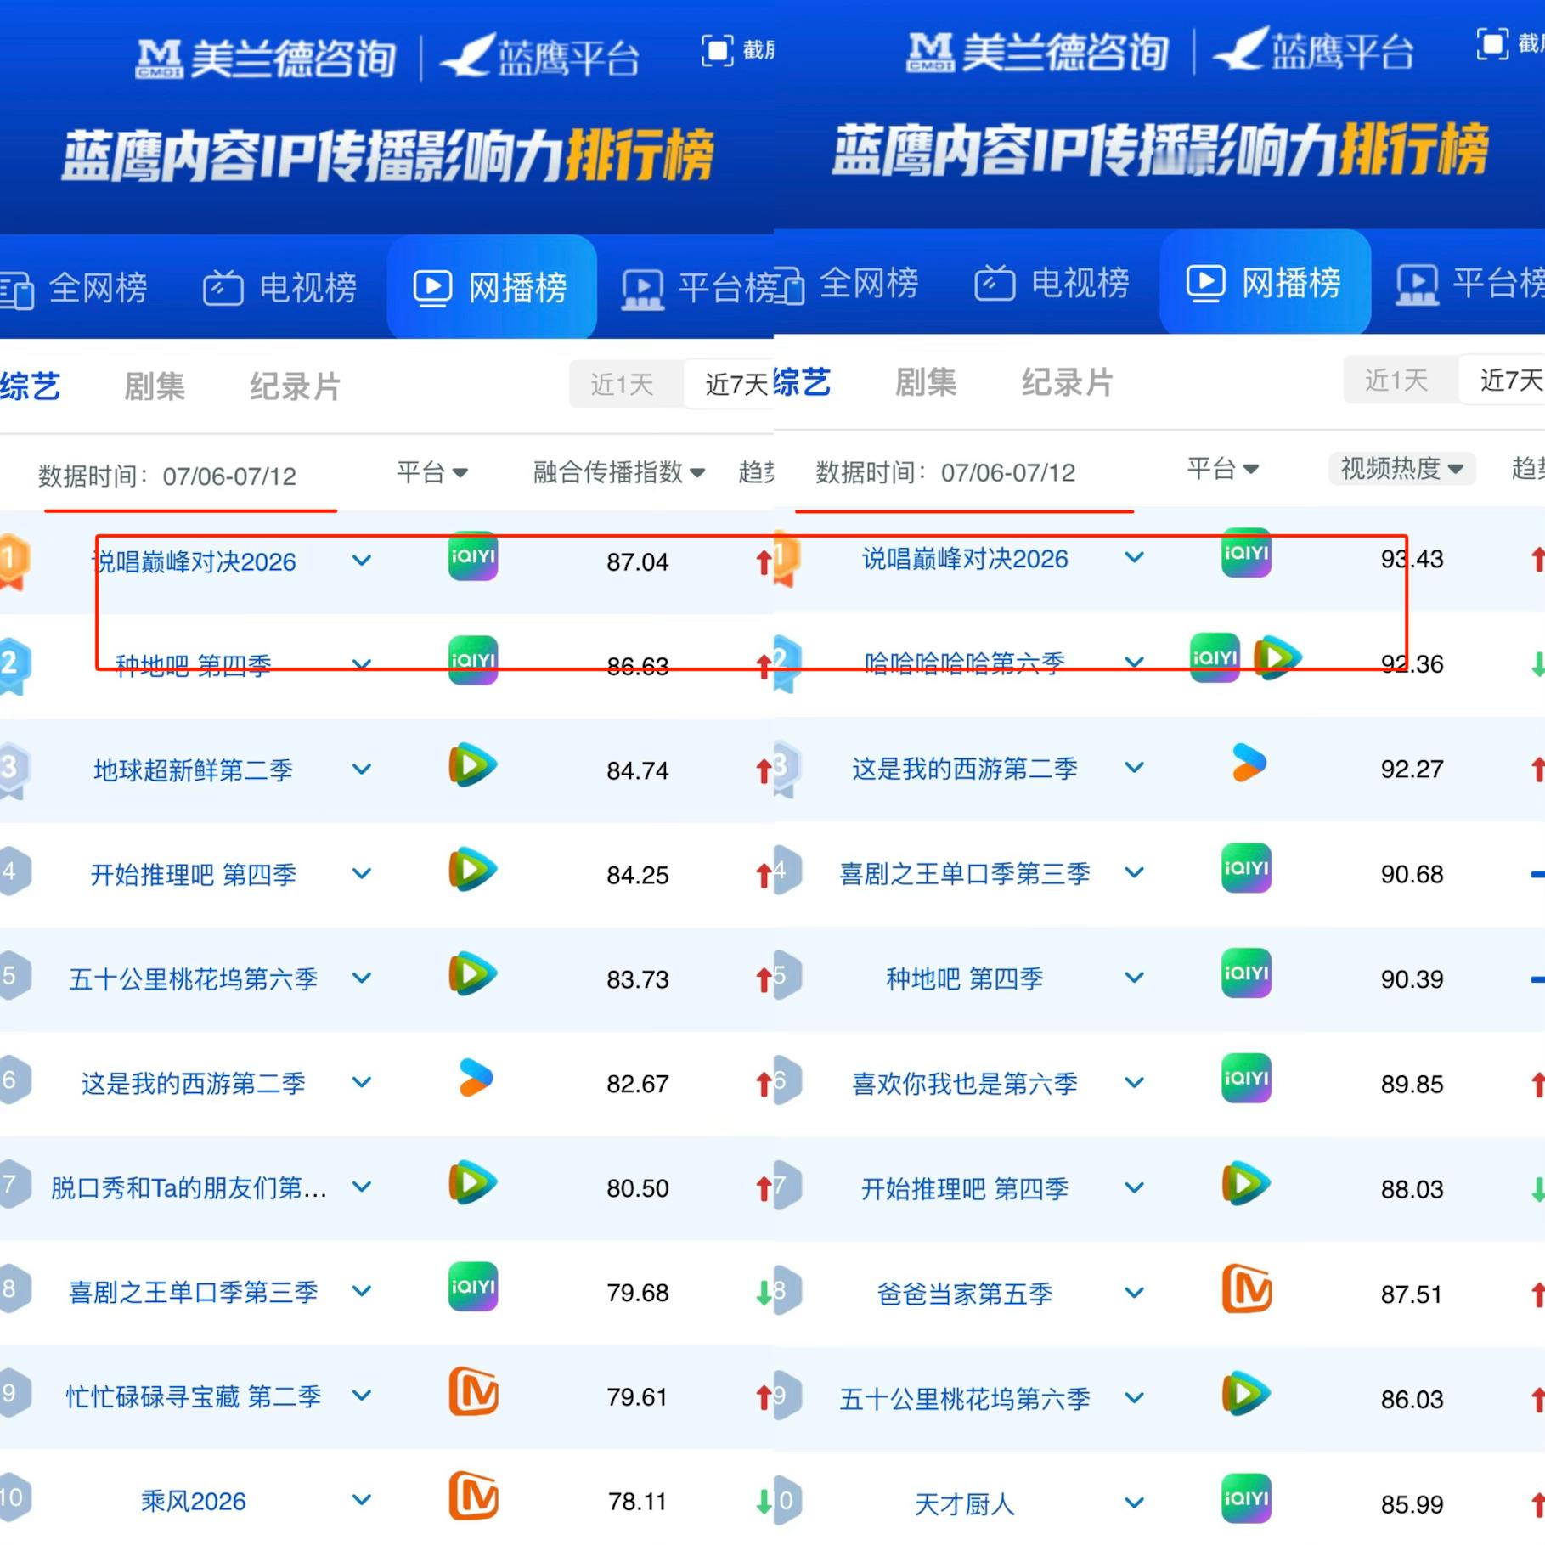This screenshot has height=1545, width=1545.
Task: Click iQIYI icon for 哈哈哈哈哈第六季
Action: pos(1215,658)
